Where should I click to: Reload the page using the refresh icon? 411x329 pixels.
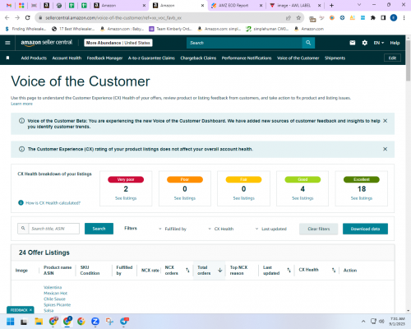27,18
